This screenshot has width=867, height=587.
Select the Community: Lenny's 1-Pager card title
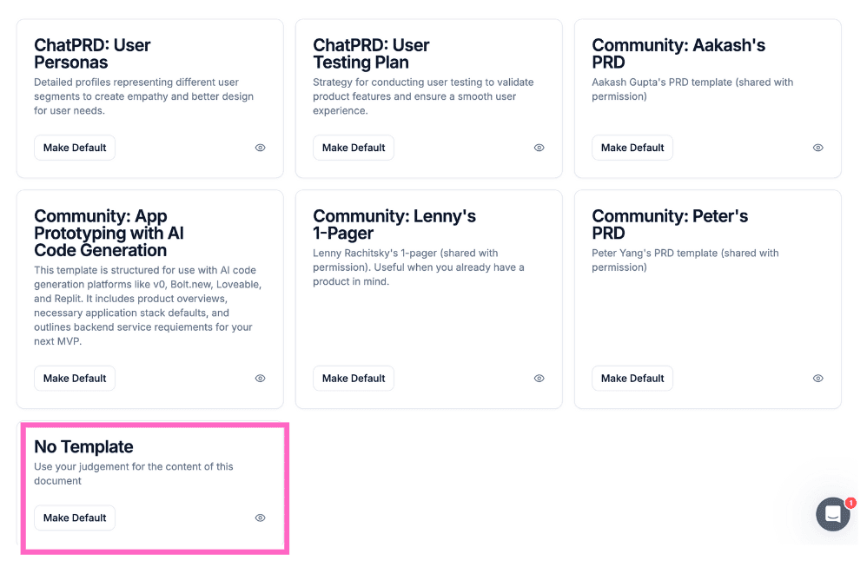(394, 225)
